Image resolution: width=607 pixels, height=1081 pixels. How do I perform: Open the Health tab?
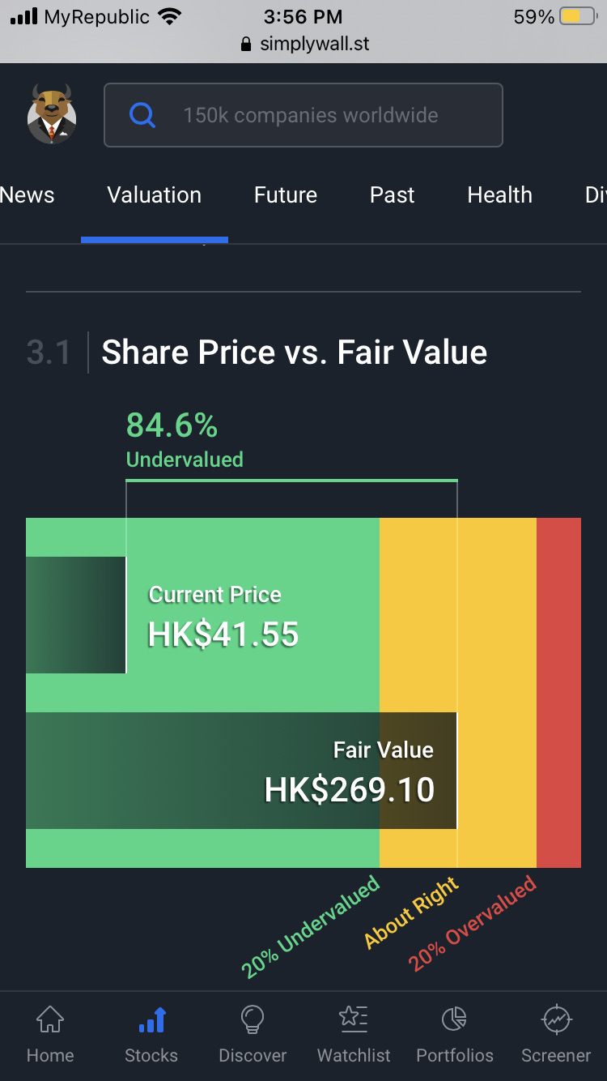coord(500,195)
